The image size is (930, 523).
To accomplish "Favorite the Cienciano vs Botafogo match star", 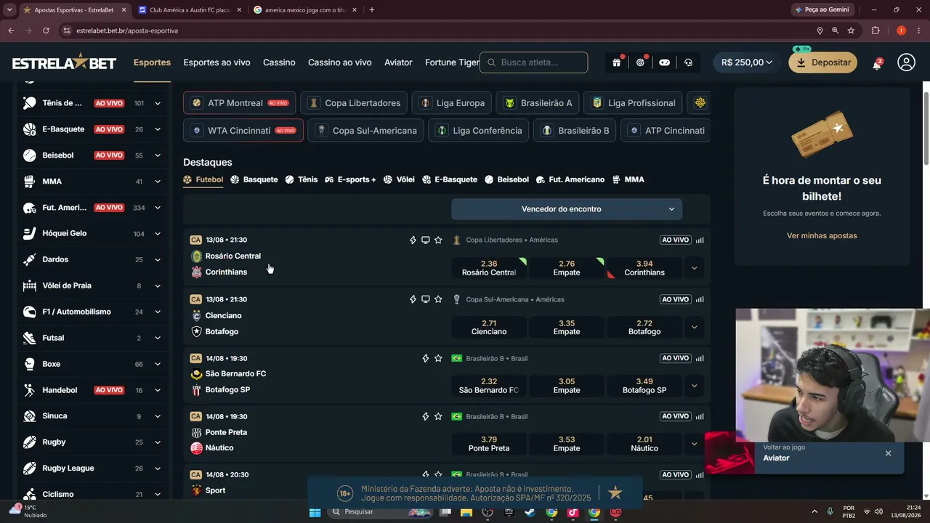I will pos(438,299).
